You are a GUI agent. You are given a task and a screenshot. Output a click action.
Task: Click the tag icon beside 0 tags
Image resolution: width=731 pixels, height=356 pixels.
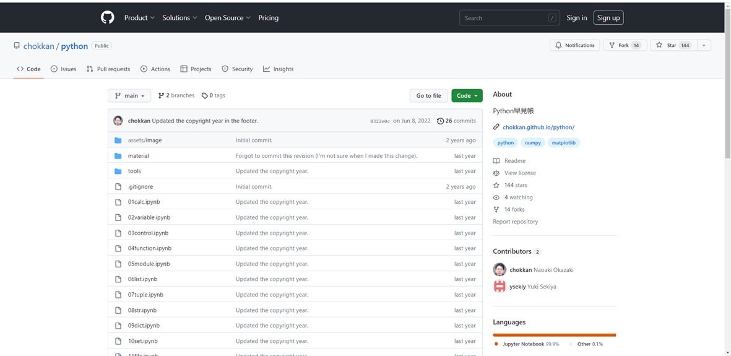[205, 95]
